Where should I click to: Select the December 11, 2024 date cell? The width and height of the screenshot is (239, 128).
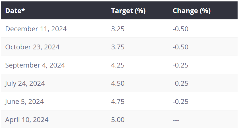pyautogui.click(x=36, y=29)
